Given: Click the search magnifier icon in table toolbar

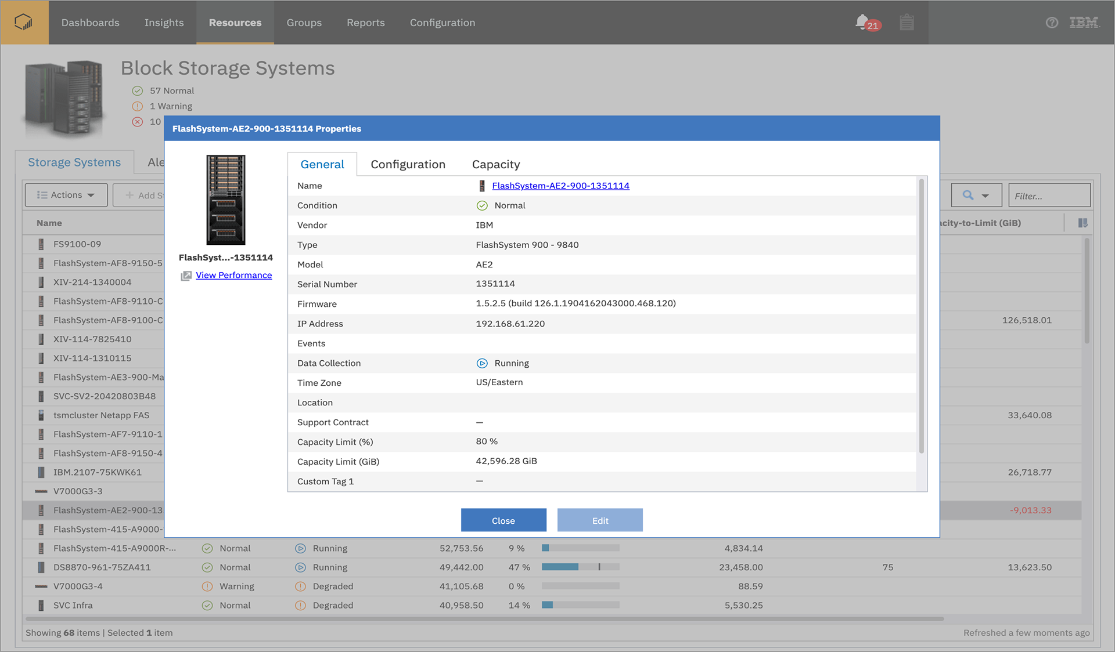Looking at the screenshot, I should 968,195.
